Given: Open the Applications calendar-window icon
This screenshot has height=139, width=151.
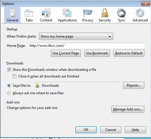Looking at the screenshot, I should 67,13.
